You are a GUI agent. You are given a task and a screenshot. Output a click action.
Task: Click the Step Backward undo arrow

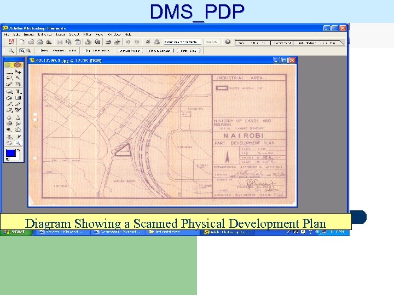point(128,42)
